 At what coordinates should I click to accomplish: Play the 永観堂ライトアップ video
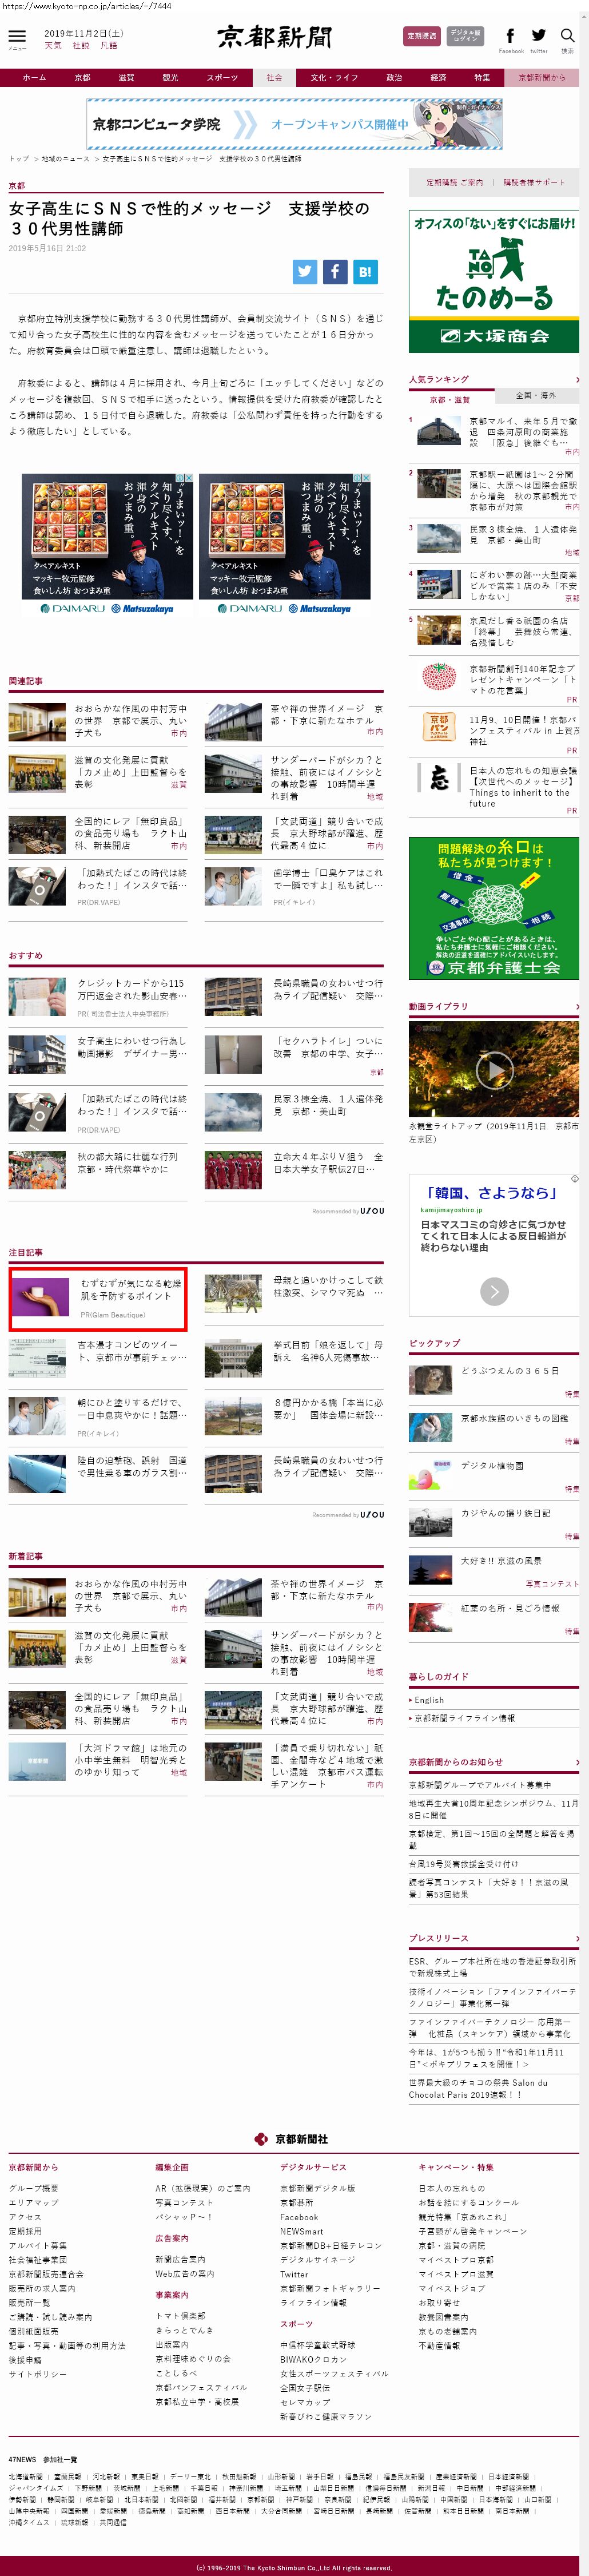click(493, 1071)
